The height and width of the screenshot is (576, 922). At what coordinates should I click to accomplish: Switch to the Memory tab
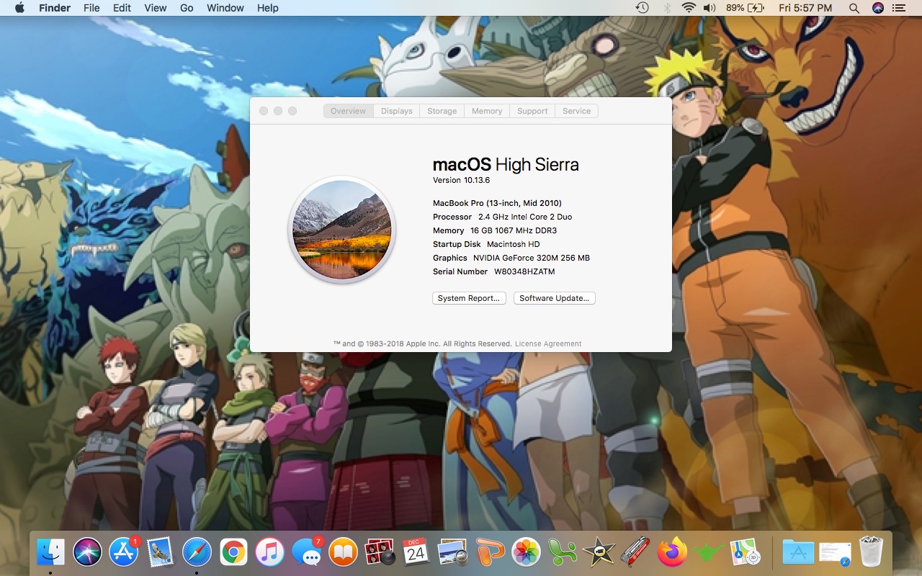coord(487,111)
